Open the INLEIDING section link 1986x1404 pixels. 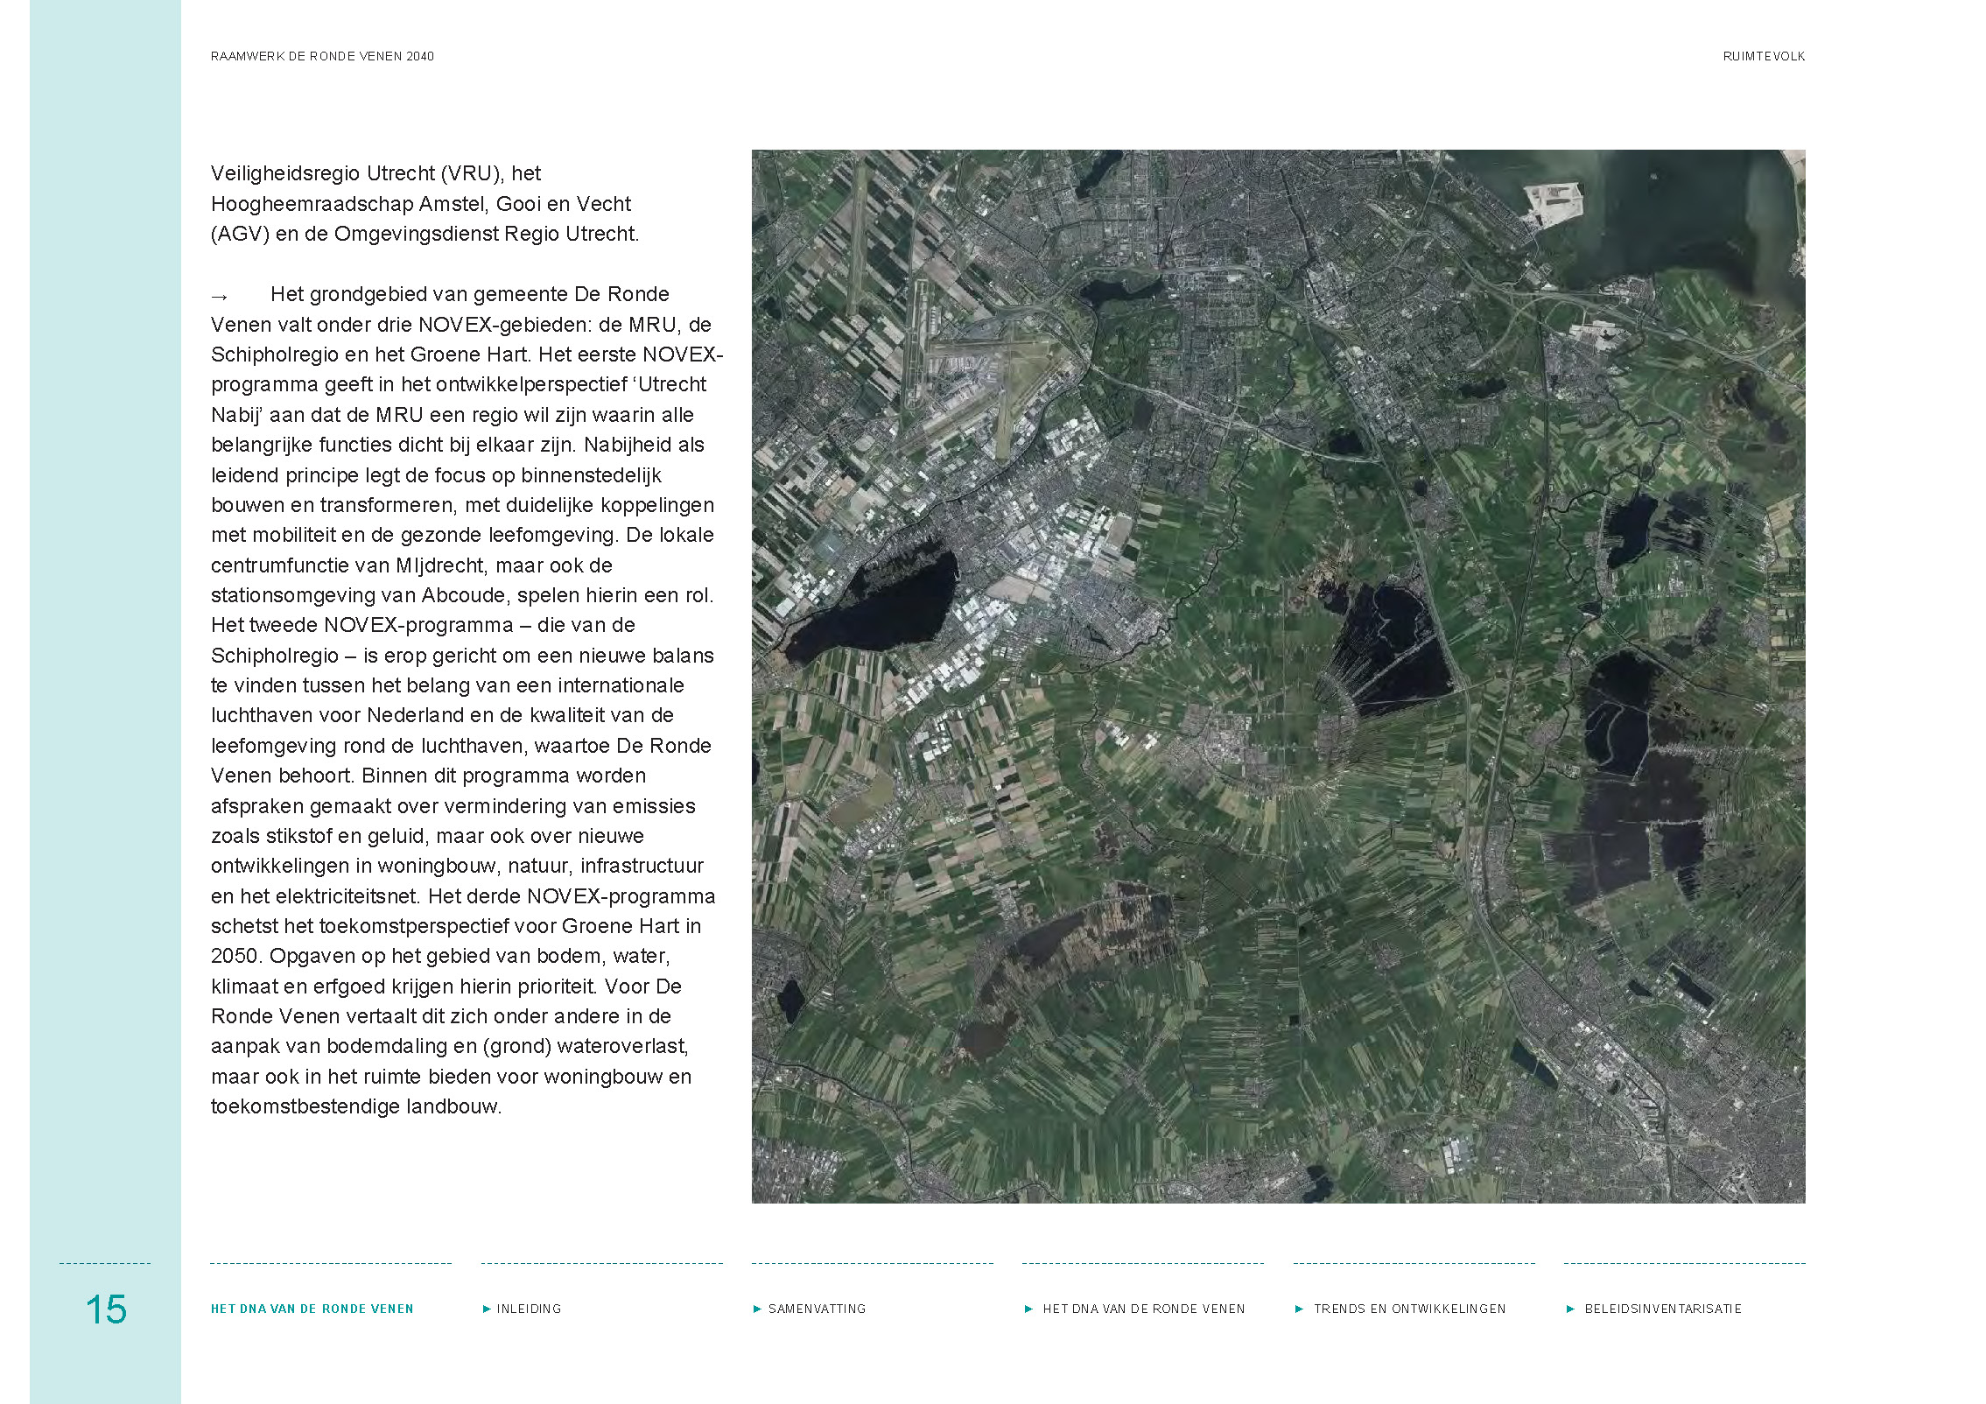coord(529,1309)
